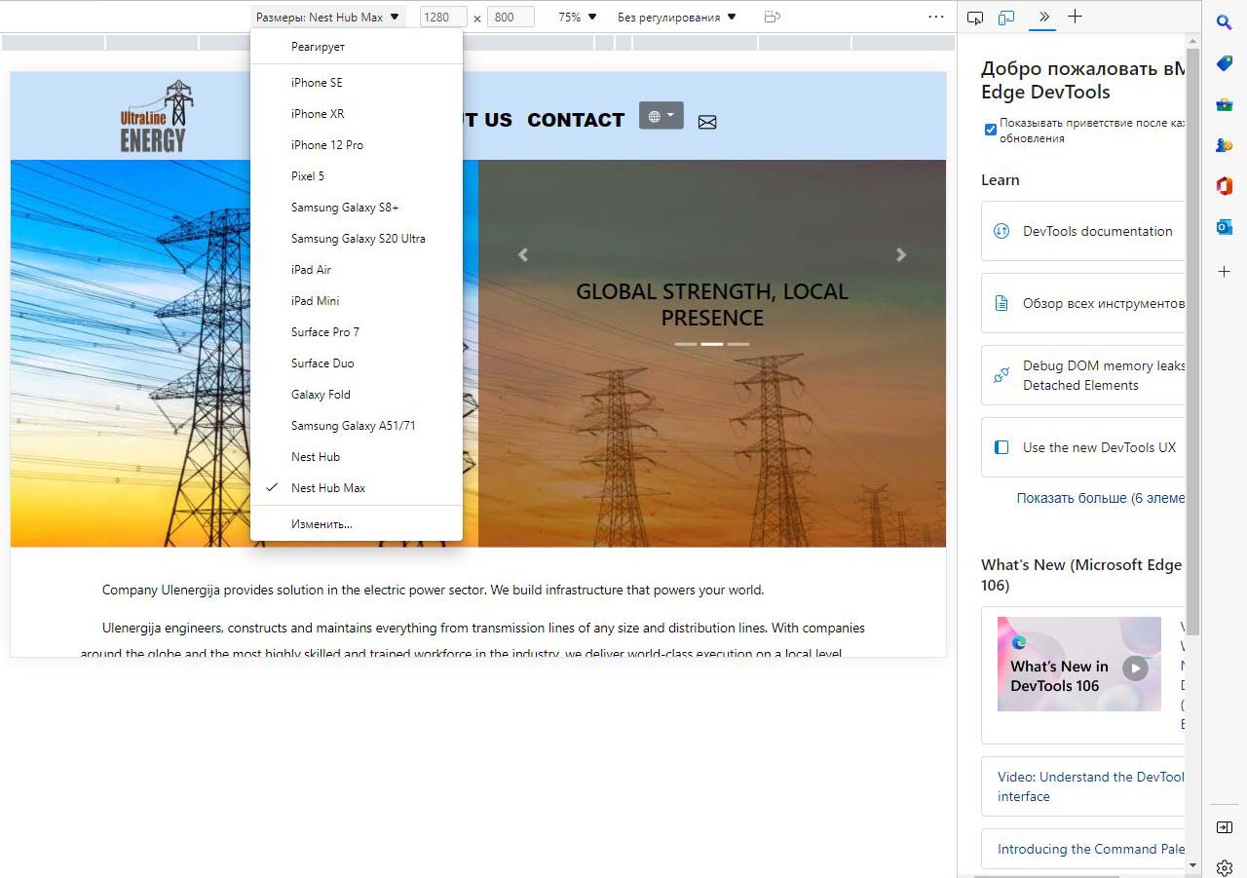Select iPhone 12 Pro from device list

point(327,145)
